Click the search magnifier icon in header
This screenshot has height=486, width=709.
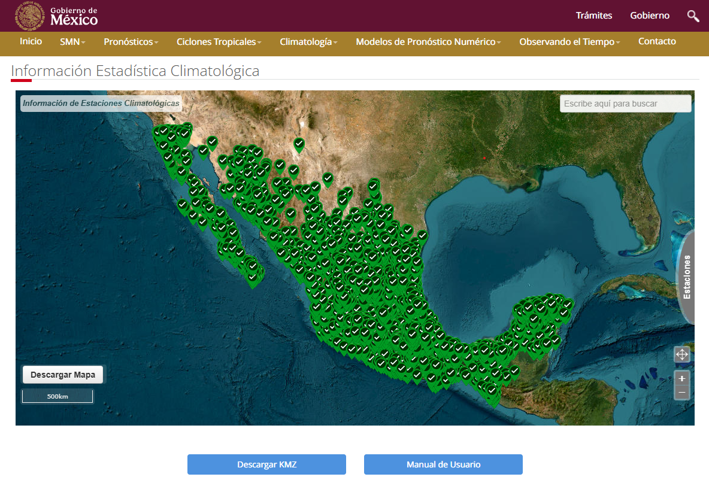point(693,16)
